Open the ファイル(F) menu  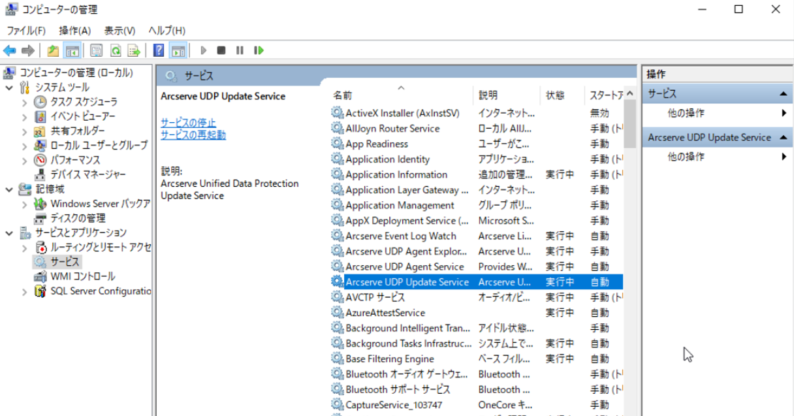[x=26, y=31]
